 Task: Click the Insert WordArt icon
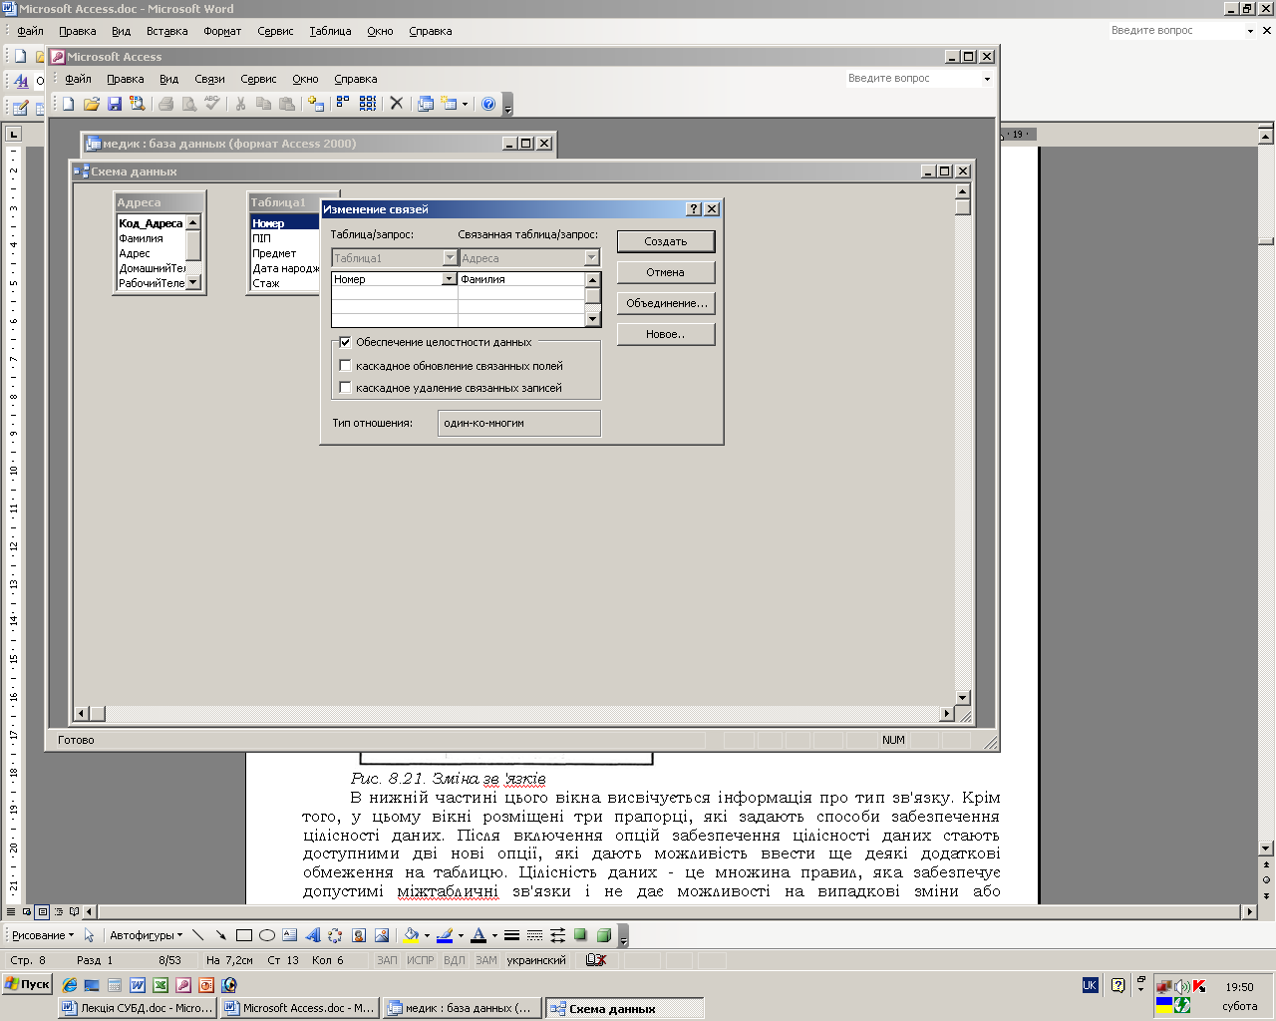(x=313, y=935)
